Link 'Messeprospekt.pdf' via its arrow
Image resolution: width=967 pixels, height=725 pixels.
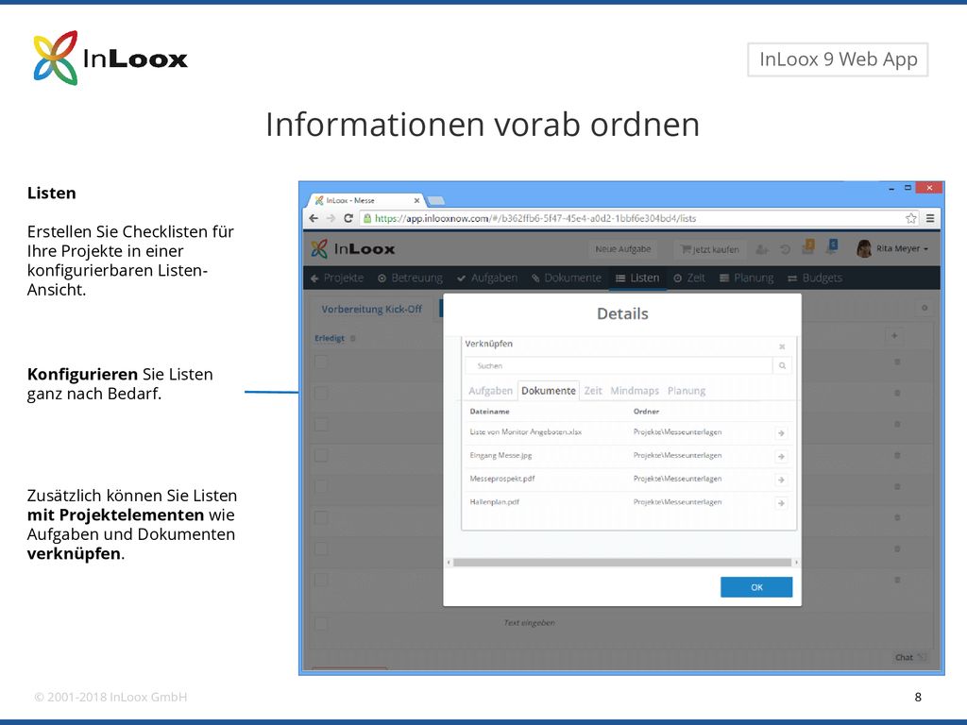(x=781, y=481)
